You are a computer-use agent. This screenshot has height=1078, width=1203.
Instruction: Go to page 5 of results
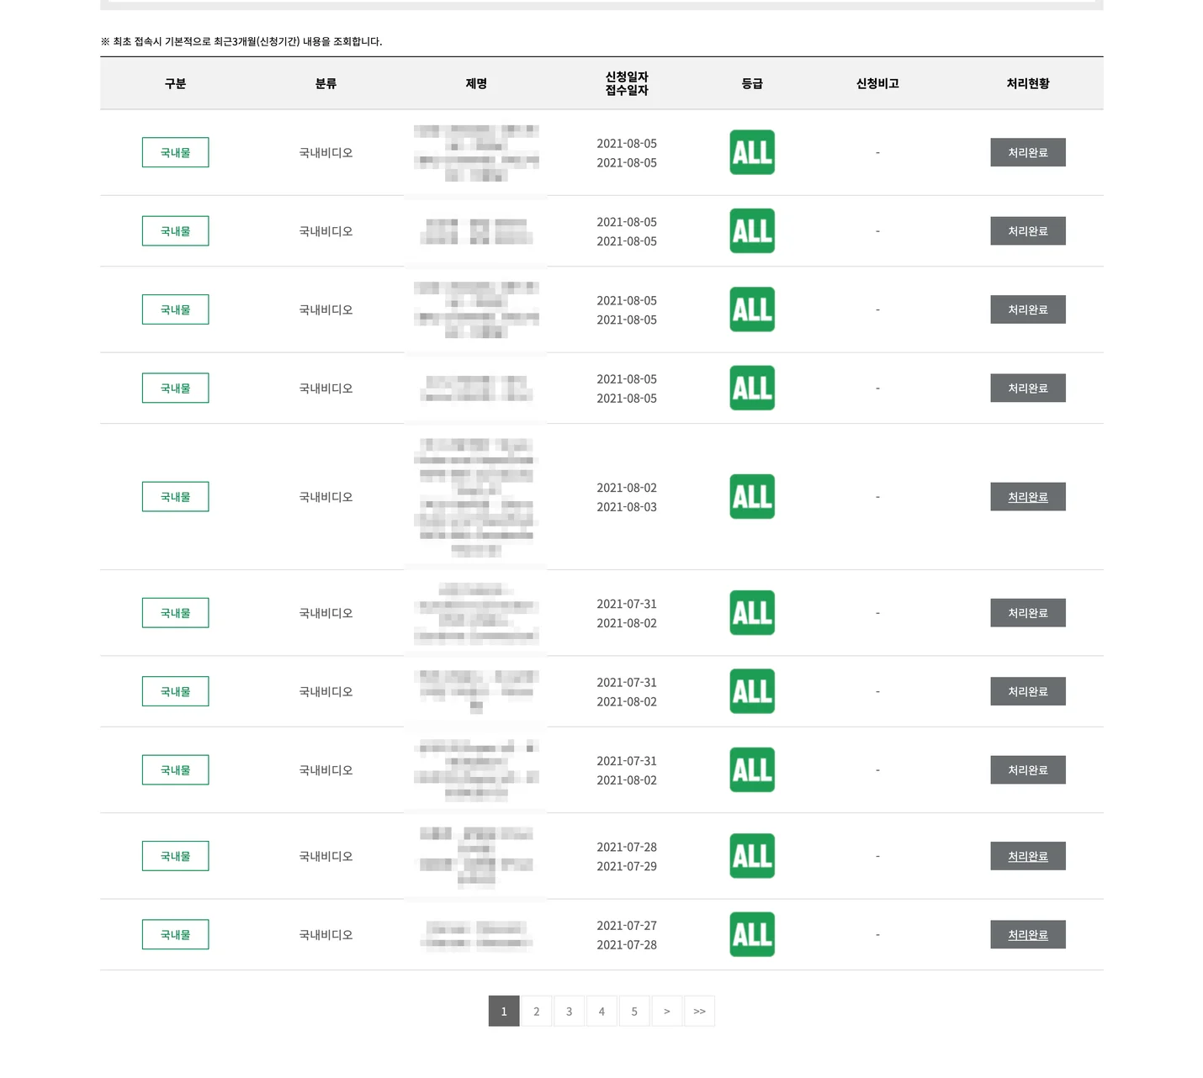click(634, 1012)
